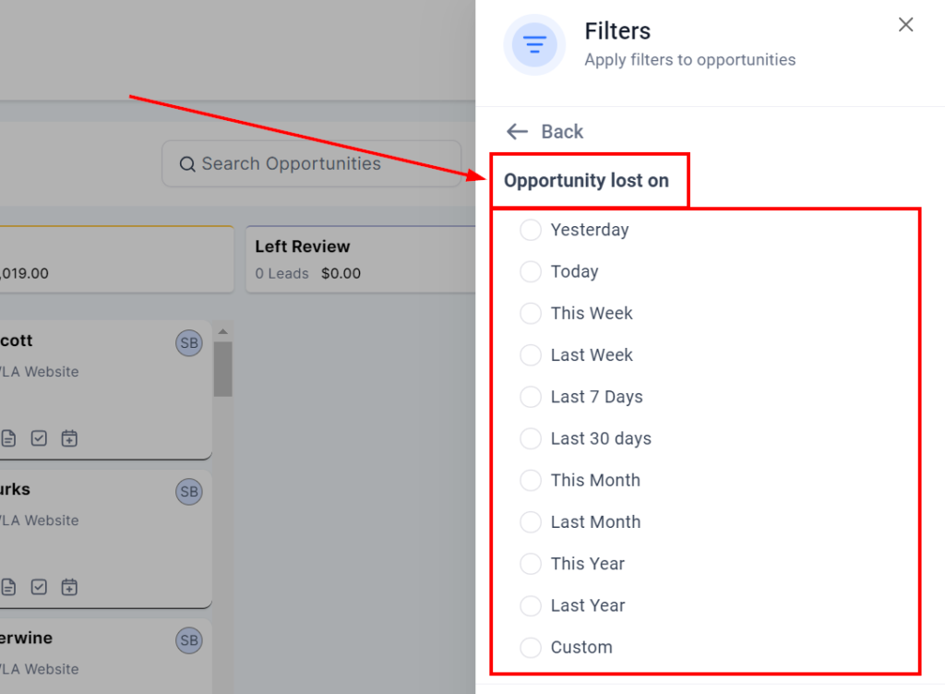Click the tasks checkmark icon on Scott card
945x694 pixels.
[39, 438]
